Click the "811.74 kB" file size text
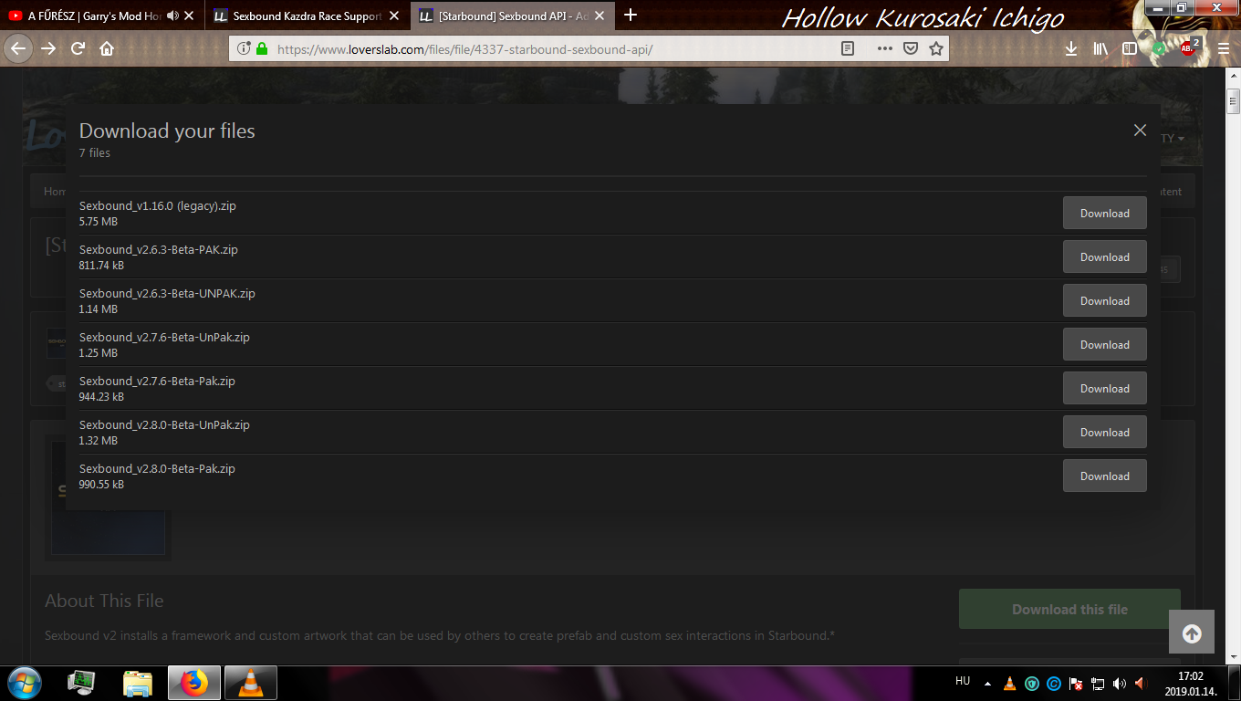Screen dimensions: 1241x701 101,266
